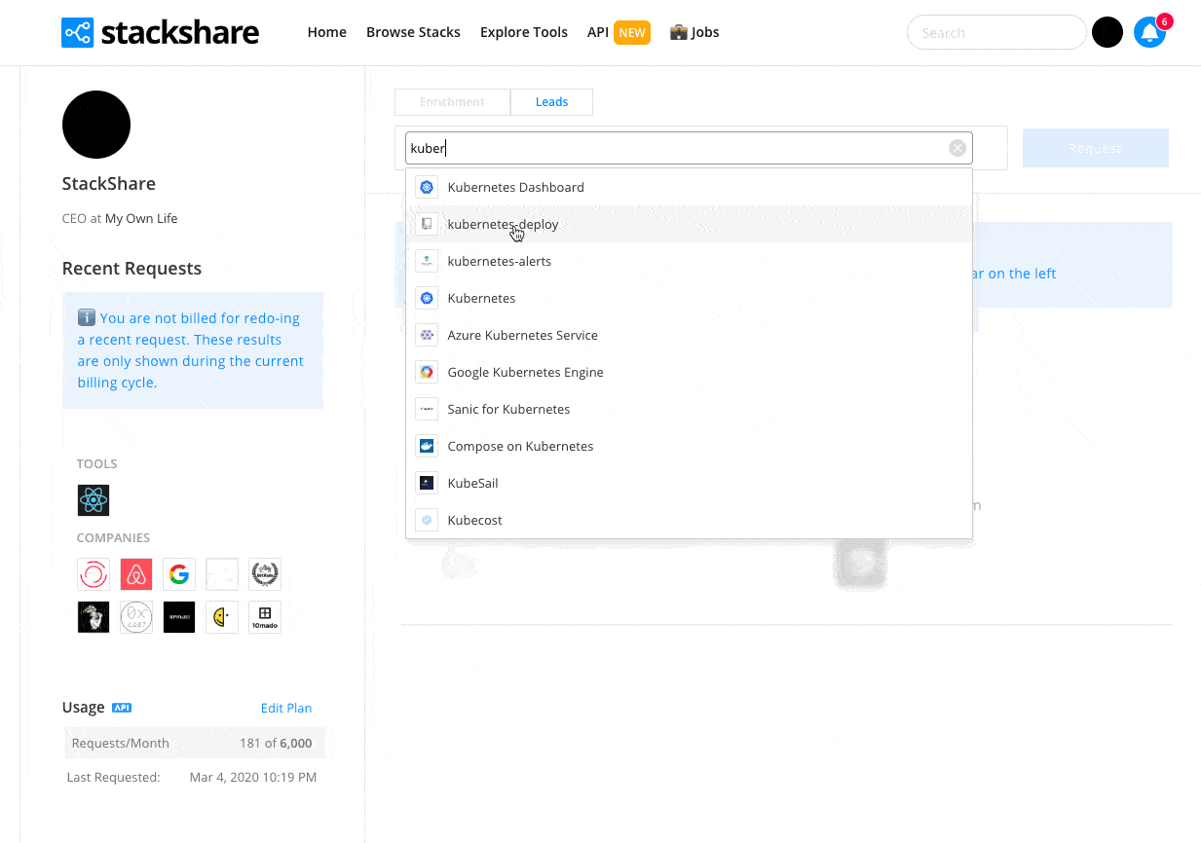Image resolution: width=1201 pixels, height=843 pixels.
Task: Choose the KubeSail suggestion
Action: [x=689, y=483]
